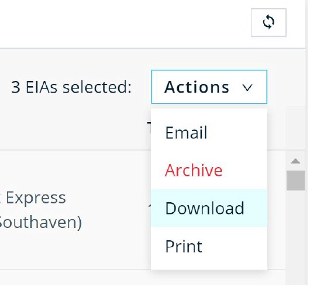Click the white toolbar area beside refresh button
The height and width of the screenshot is (286, 310).
coord(125,24)
